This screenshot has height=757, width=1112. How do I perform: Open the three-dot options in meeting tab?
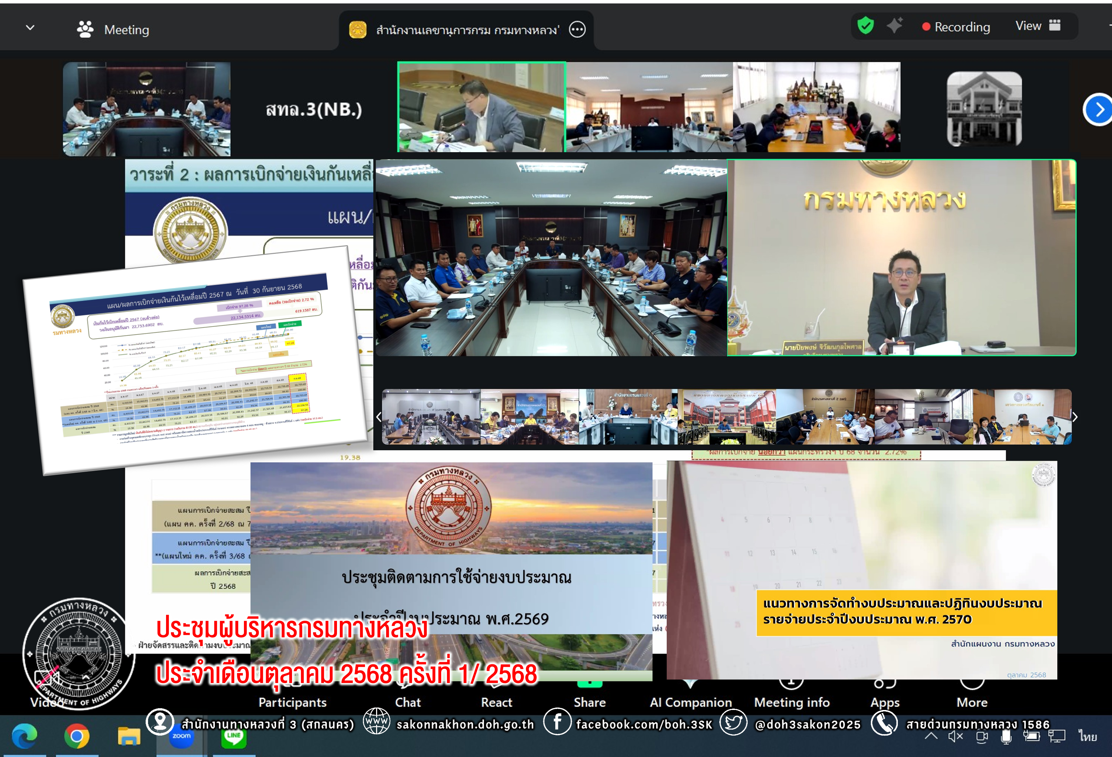(x=577, y=30)
